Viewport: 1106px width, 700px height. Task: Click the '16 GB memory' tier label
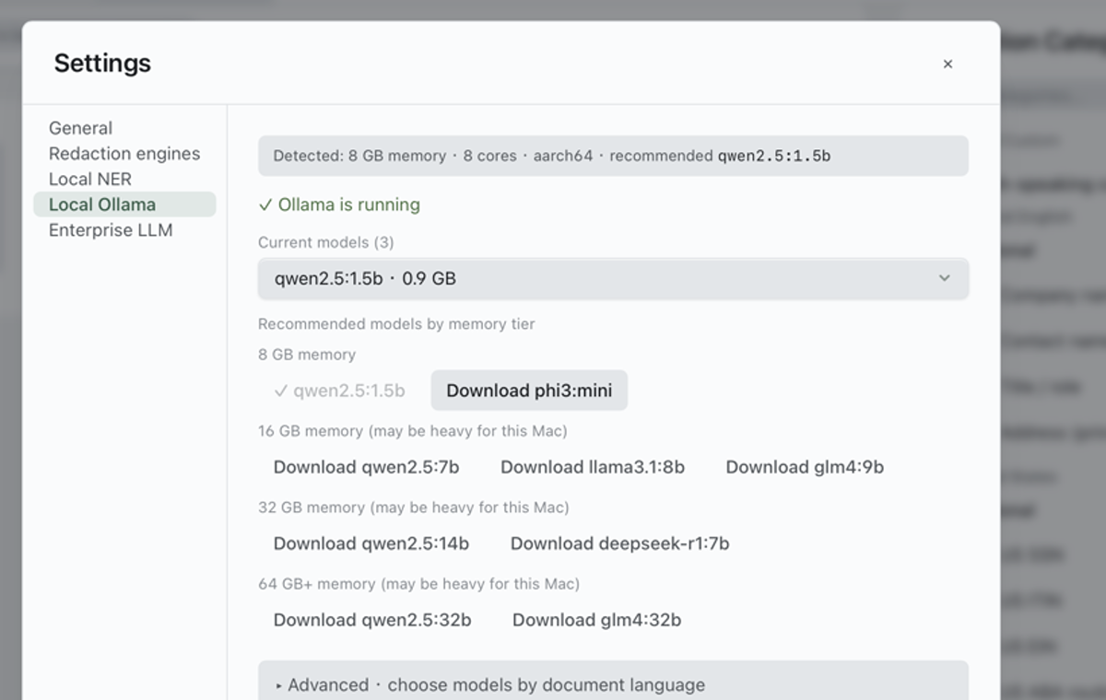pyautogui.click(x=413, y=431)
